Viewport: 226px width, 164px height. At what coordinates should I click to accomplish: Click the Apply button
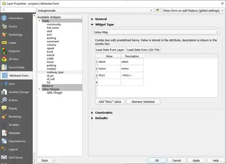[196, 160]
